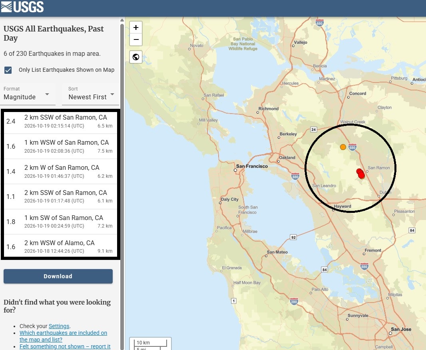The image size is (426, 350).
Task: Select the 2.4 magnitude San Ramon earthquake
Action: (x=61, y=122)
